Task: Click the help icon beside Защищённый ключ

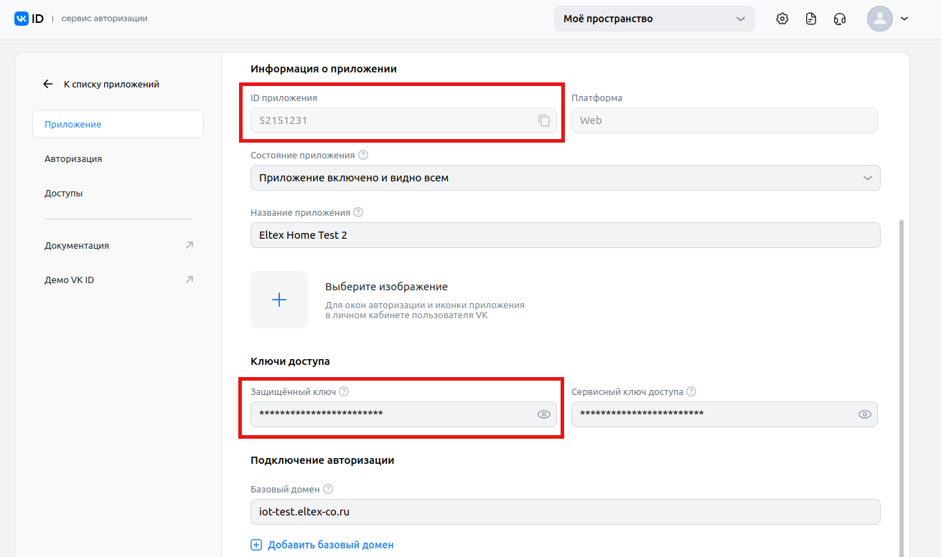Action: tap(344, 391)
